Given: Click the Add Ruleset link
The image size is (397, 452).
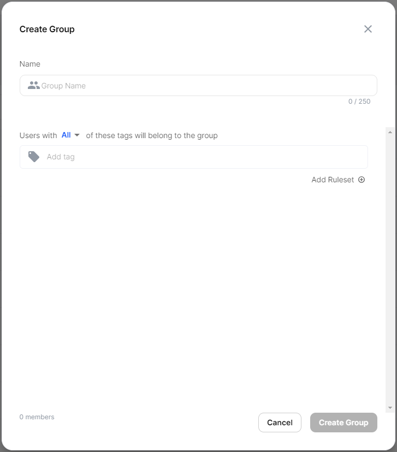Looking at the screenshot, I should click(x=333, y=180).
